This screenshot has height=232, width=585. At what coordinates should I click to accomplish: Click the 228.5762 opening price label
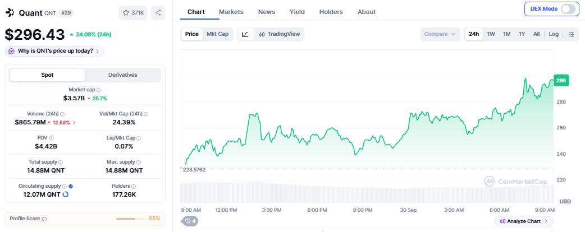point(194,169)
